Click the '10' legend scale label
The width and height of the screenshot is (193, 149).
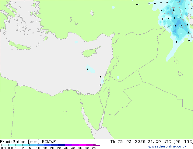pos(38,148)
